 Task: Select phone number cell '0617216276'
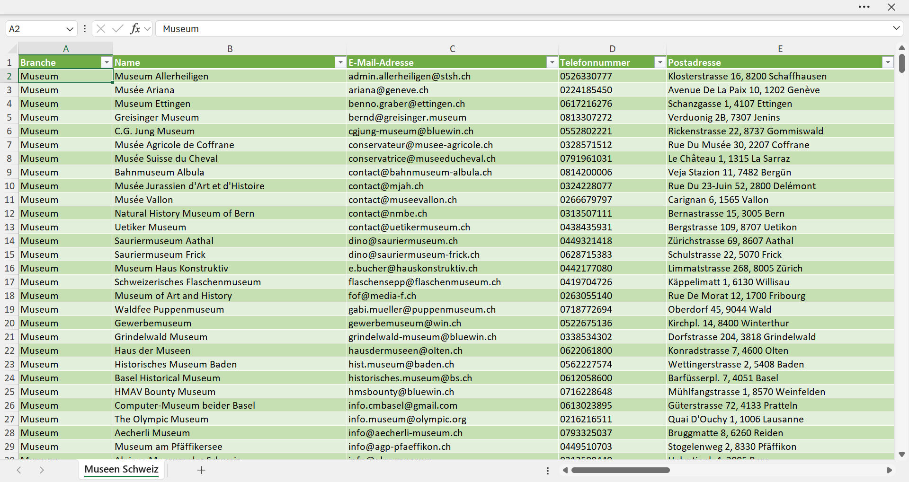(613, 104)
